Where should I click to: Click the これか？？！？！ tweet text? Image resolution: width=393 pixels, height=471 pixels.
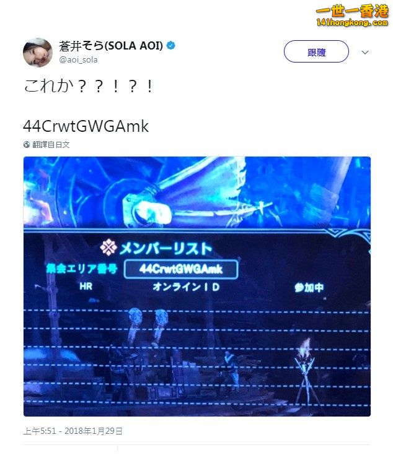[89, 86]
